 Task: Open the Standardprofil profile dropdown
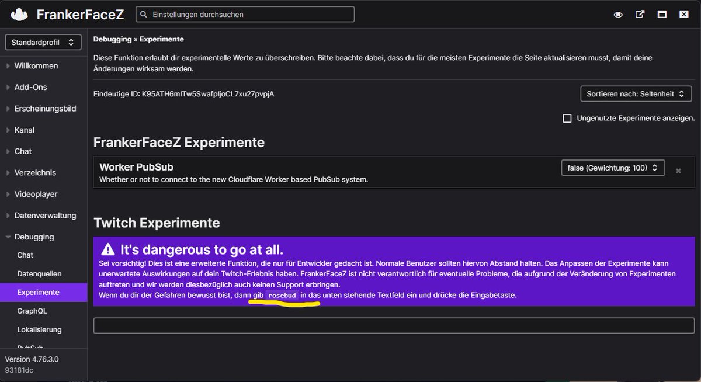point(43,42)
